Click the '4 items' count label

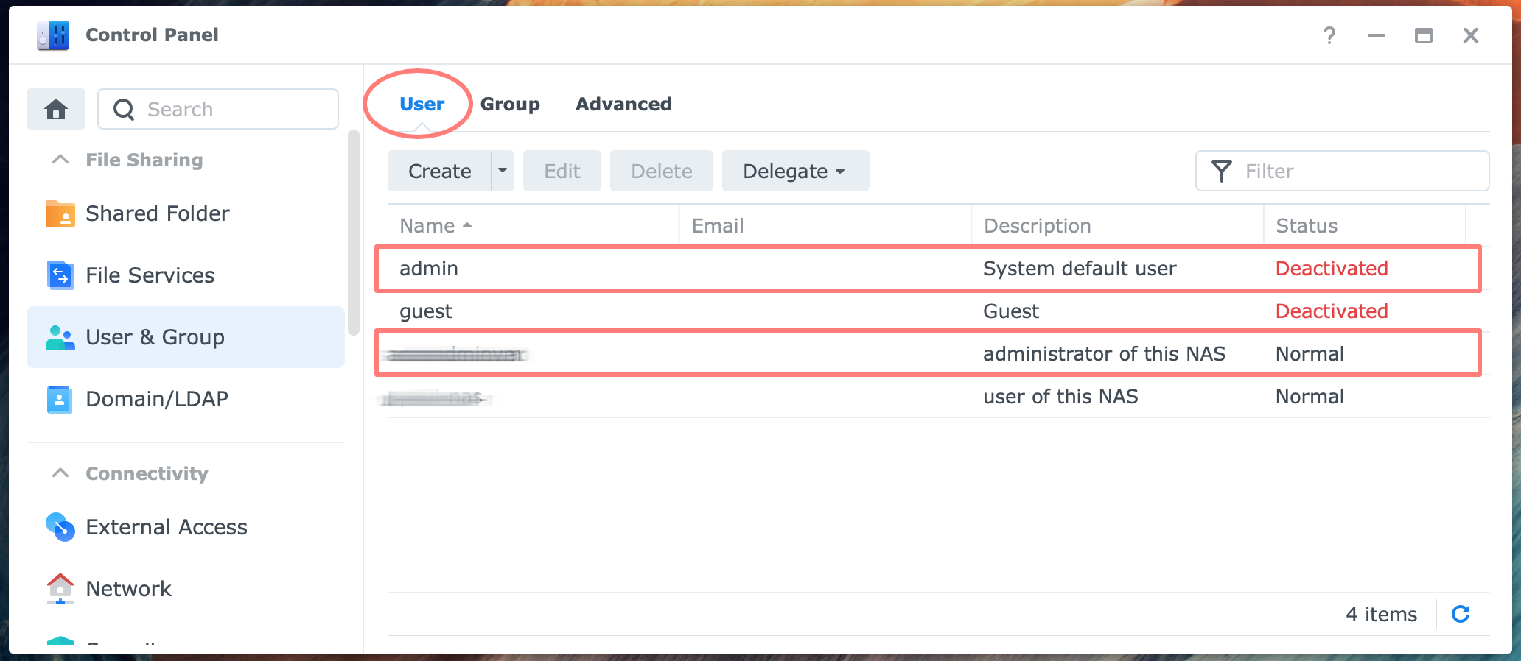point(1381,614)
